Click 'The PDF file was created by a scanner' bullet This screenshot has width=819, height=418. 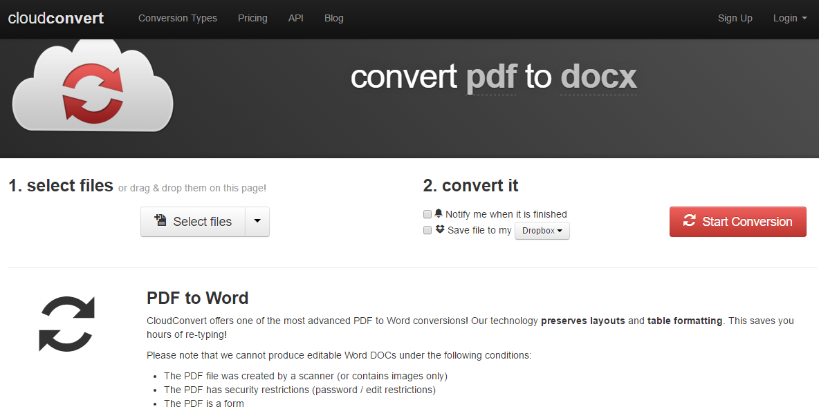[x=306, y=377]
